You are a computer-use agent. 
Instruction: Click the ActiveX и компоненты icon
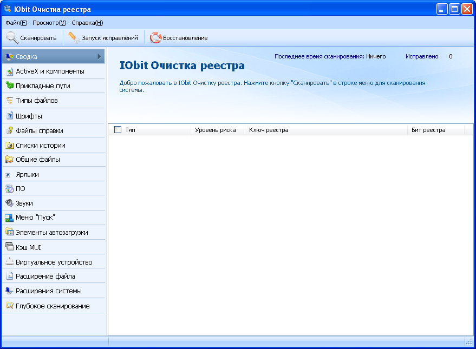[x=10, y=71]
